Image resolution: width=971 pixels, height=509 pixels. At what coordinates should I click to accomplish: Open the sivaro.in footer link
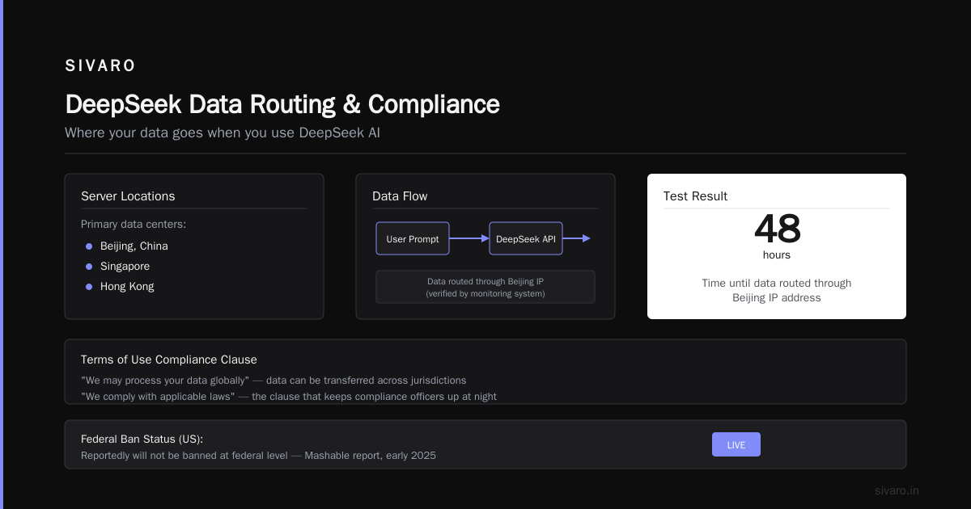click(x=897, y=490)
